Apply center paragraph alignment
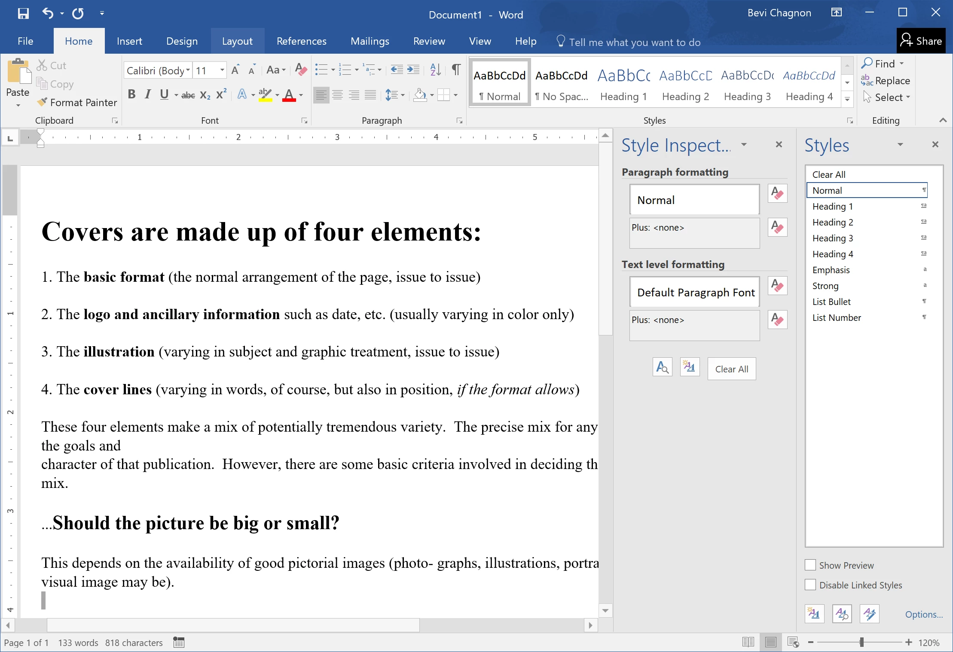The height and width of the screenshot is (652, 953). pyautogui.click(x=338, y=95)
